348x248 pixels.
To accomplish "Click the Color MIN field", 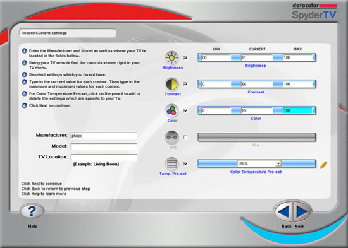I will pyautogui.click(x=216, y=110).
